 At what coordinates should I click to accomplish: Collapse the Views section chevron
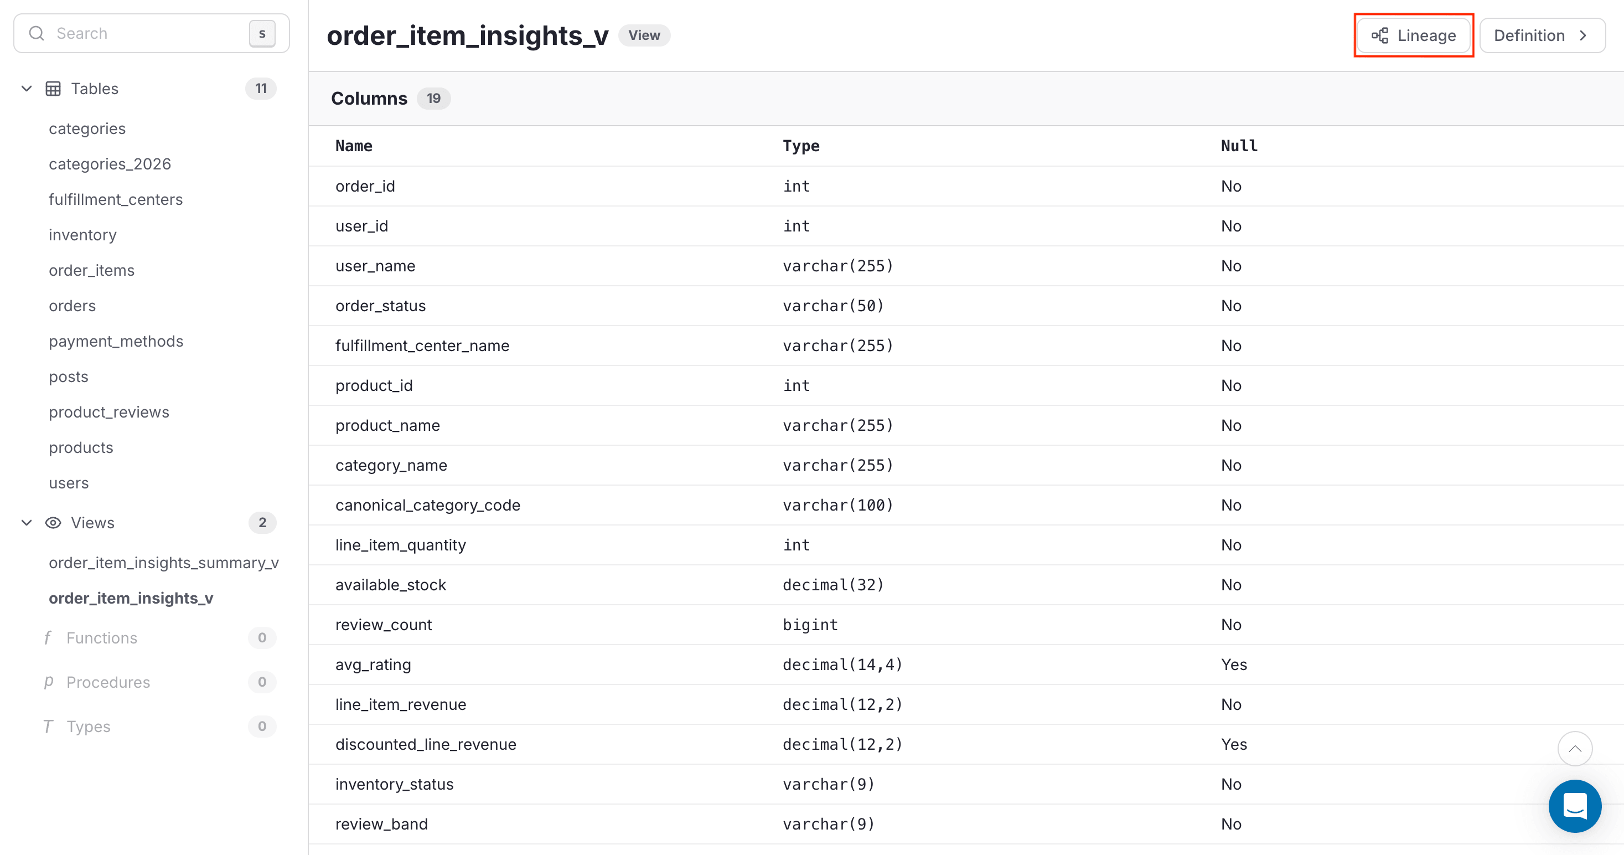pyautogui.click(x=26, y=523)
